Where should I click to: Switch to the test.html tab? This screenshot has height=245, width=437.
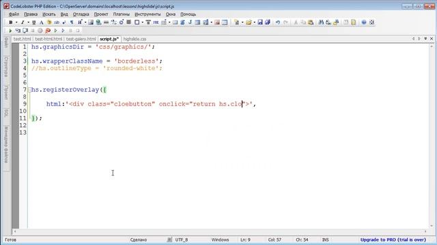click(22, 39)
